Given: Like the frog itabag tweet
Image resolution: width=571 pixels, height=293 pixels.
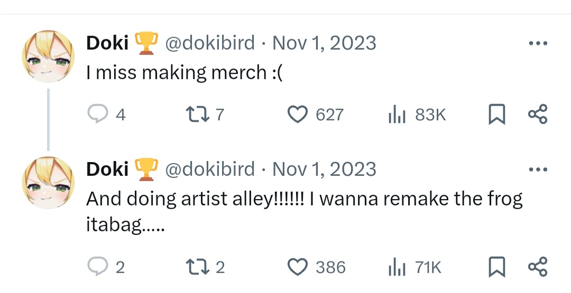Looking at the screenshot, I should click(298, 267).
